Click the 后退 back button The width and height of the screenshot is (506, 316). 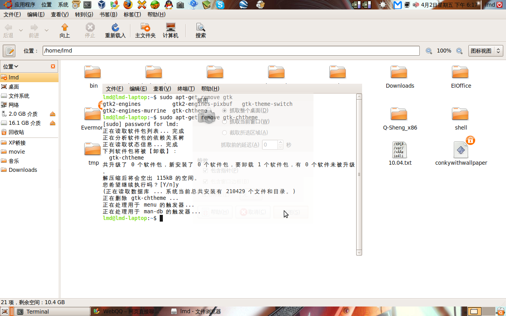[8, 30]
